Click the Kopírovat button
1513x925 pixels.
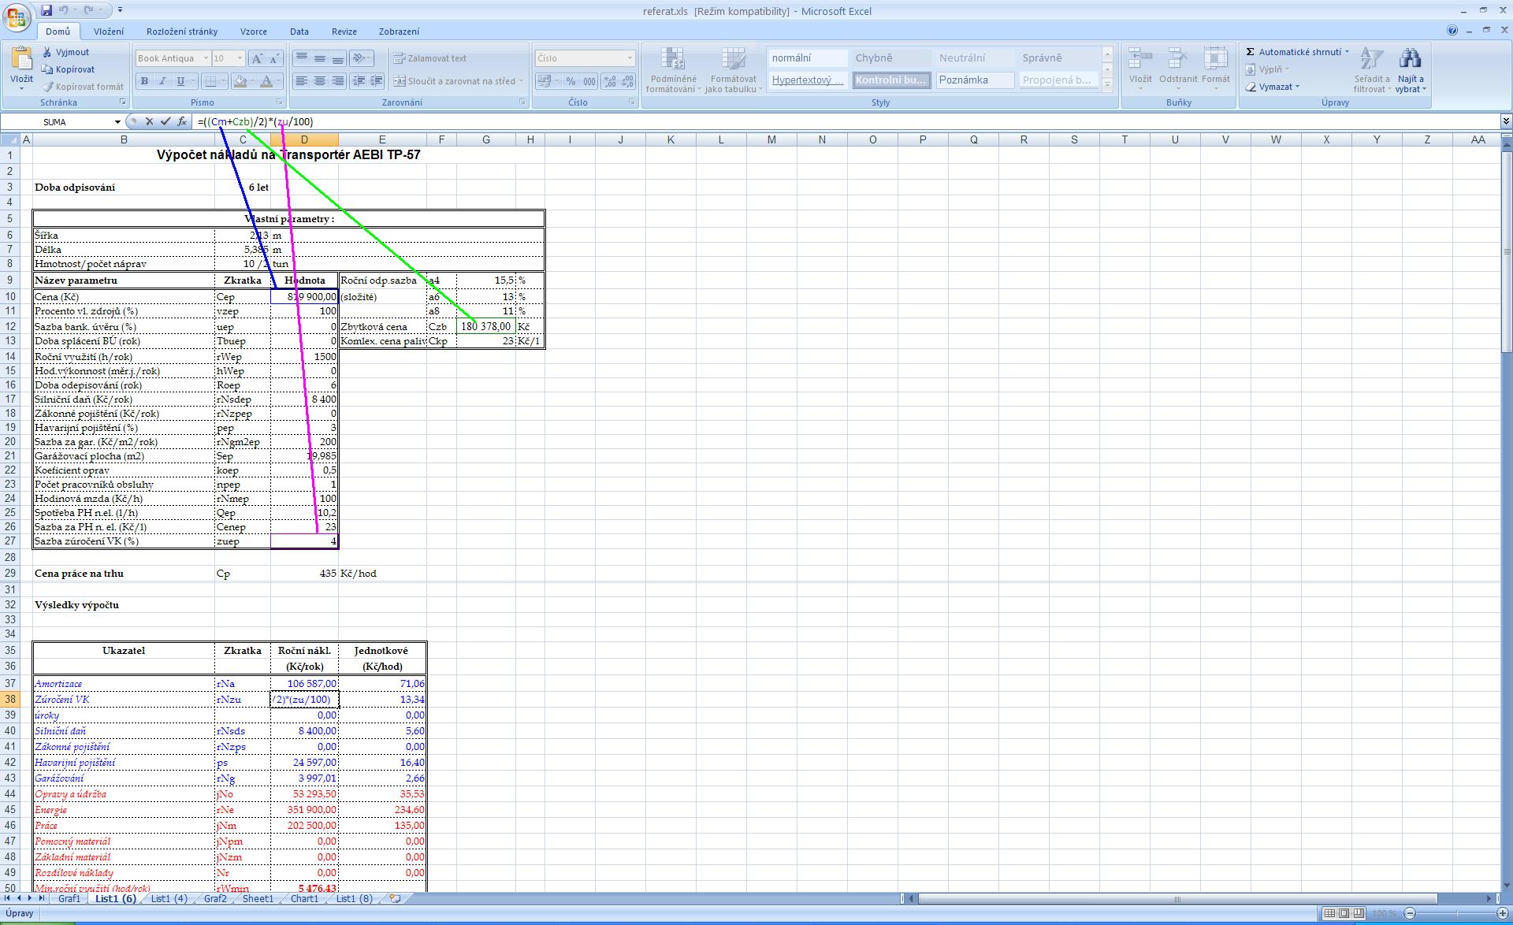[69, 69]
